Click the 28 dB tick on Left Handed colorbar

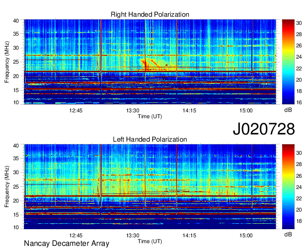click(x=299, y=164)
